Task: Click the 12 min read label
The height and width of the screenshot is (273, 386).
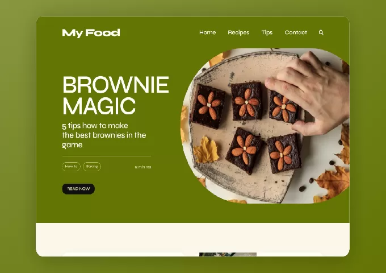Action: (x=143, y=167)
